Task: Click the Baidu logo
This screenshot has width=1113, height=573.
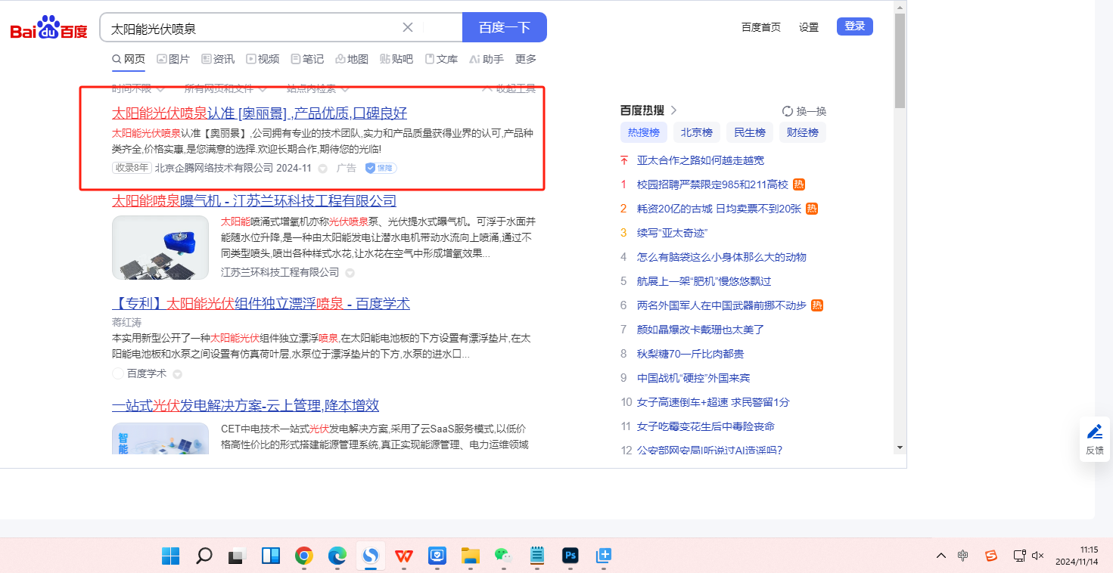Action: [48, 29]
